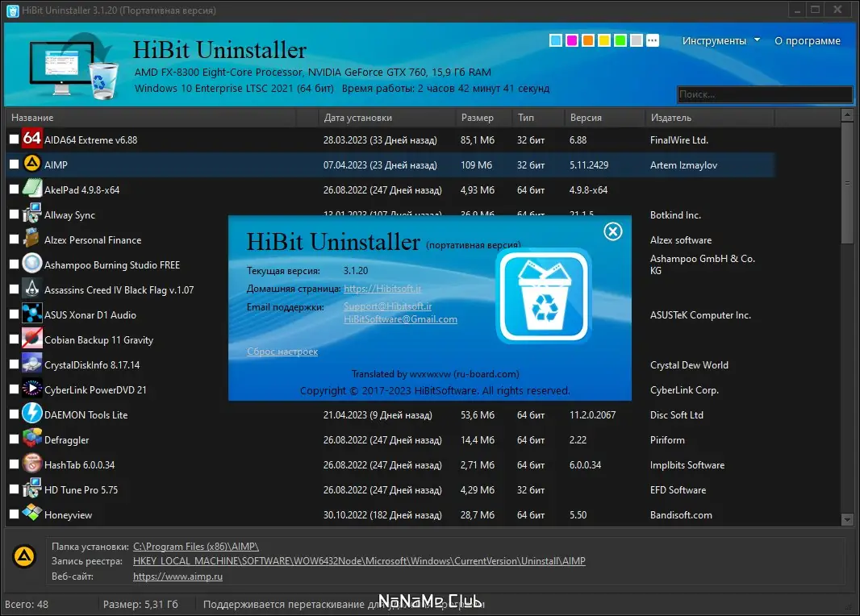Image resolution: width=860 pixels, height=616 pixels.
Task: Click the HiBitSoftware@Gmail.com email link
Action: (x=400, y=319)
